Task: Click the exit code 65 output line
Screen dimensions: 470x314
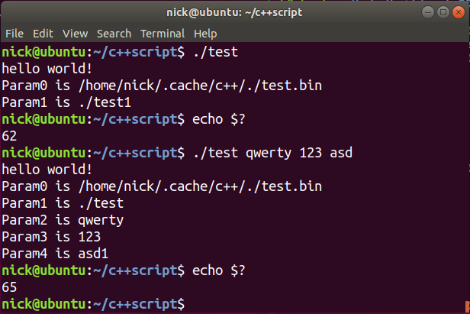Action: tap(10, 287)
